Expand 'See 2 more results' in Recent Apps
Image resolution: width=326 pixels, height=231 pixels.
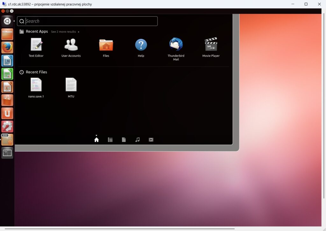(x=65, y=32)
